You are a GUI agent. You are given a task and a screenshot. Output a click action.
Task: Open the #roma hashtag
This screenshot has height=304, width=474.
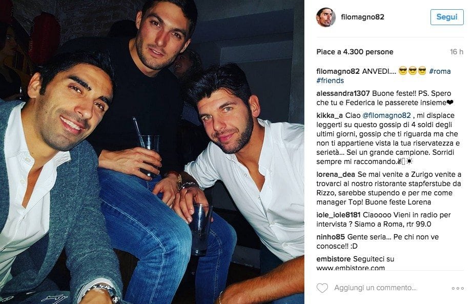coord(440,71)
